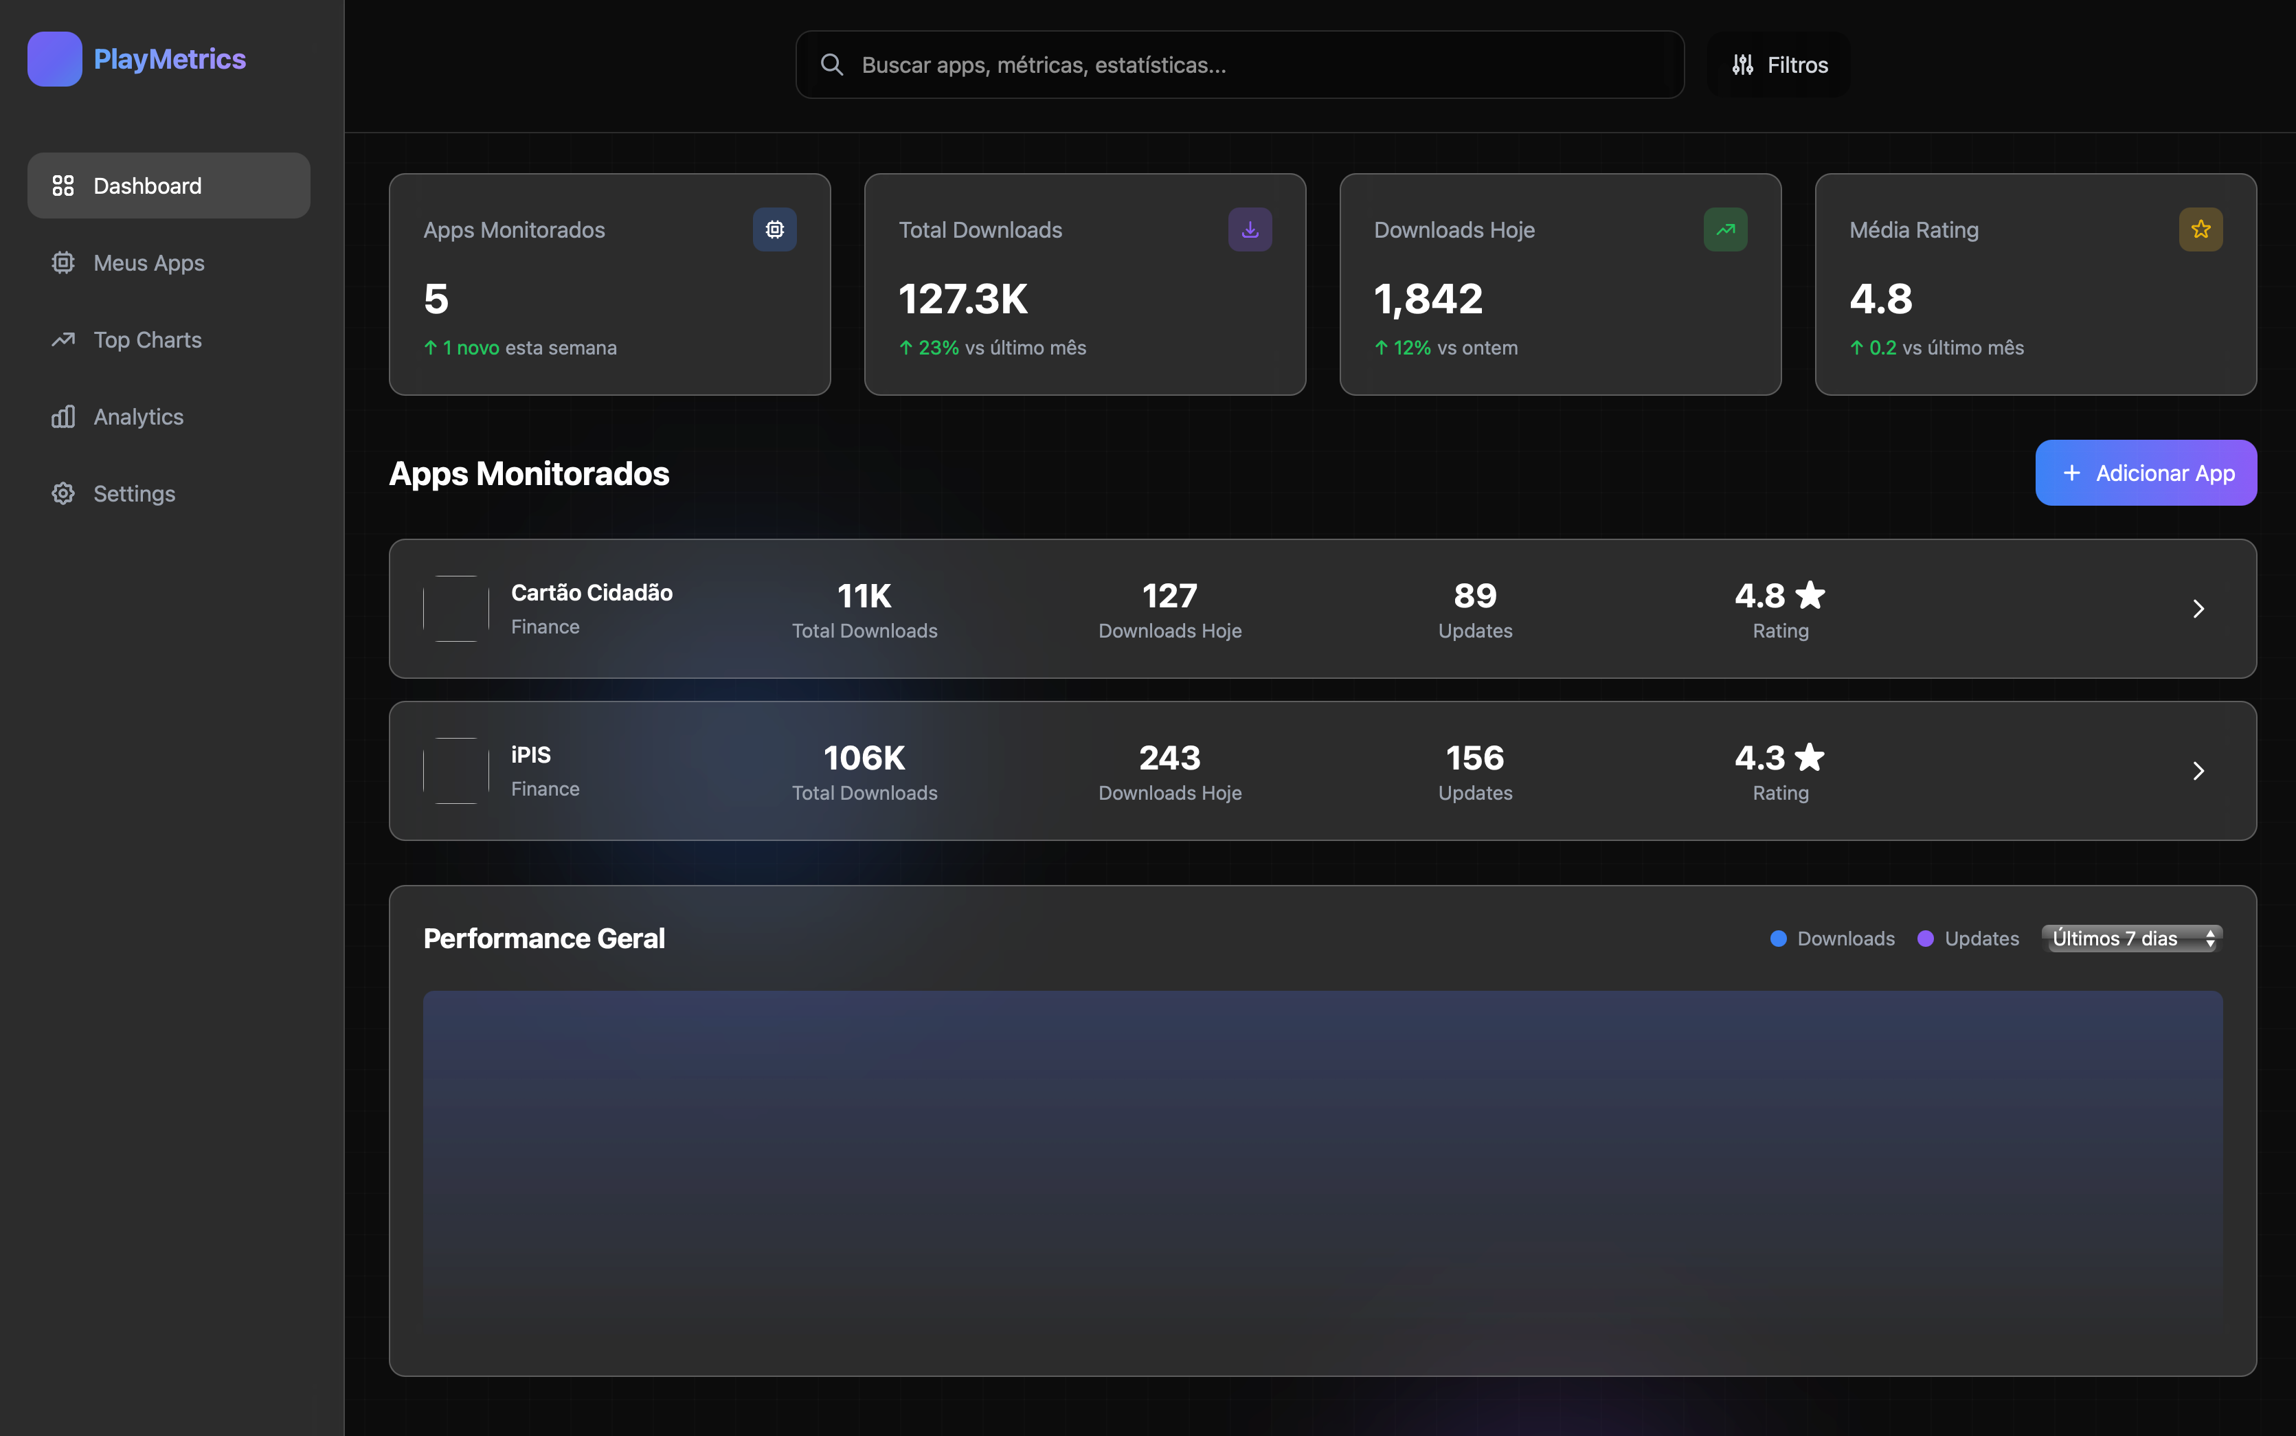The width and height of the screenshot is (2296, 1436).
Task: Click '0.2 vs último mês' text
Action: pos(1936,348)
